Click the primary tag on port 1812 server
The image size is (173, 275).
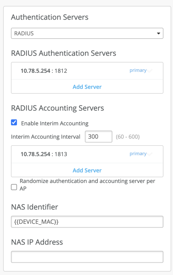click(138, 70)
